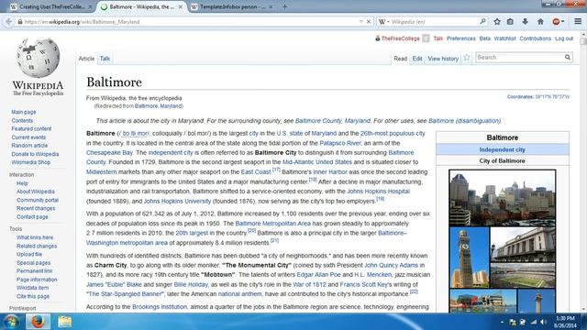
Task: Click the volume icon in system tray
Action: point(543,322)
